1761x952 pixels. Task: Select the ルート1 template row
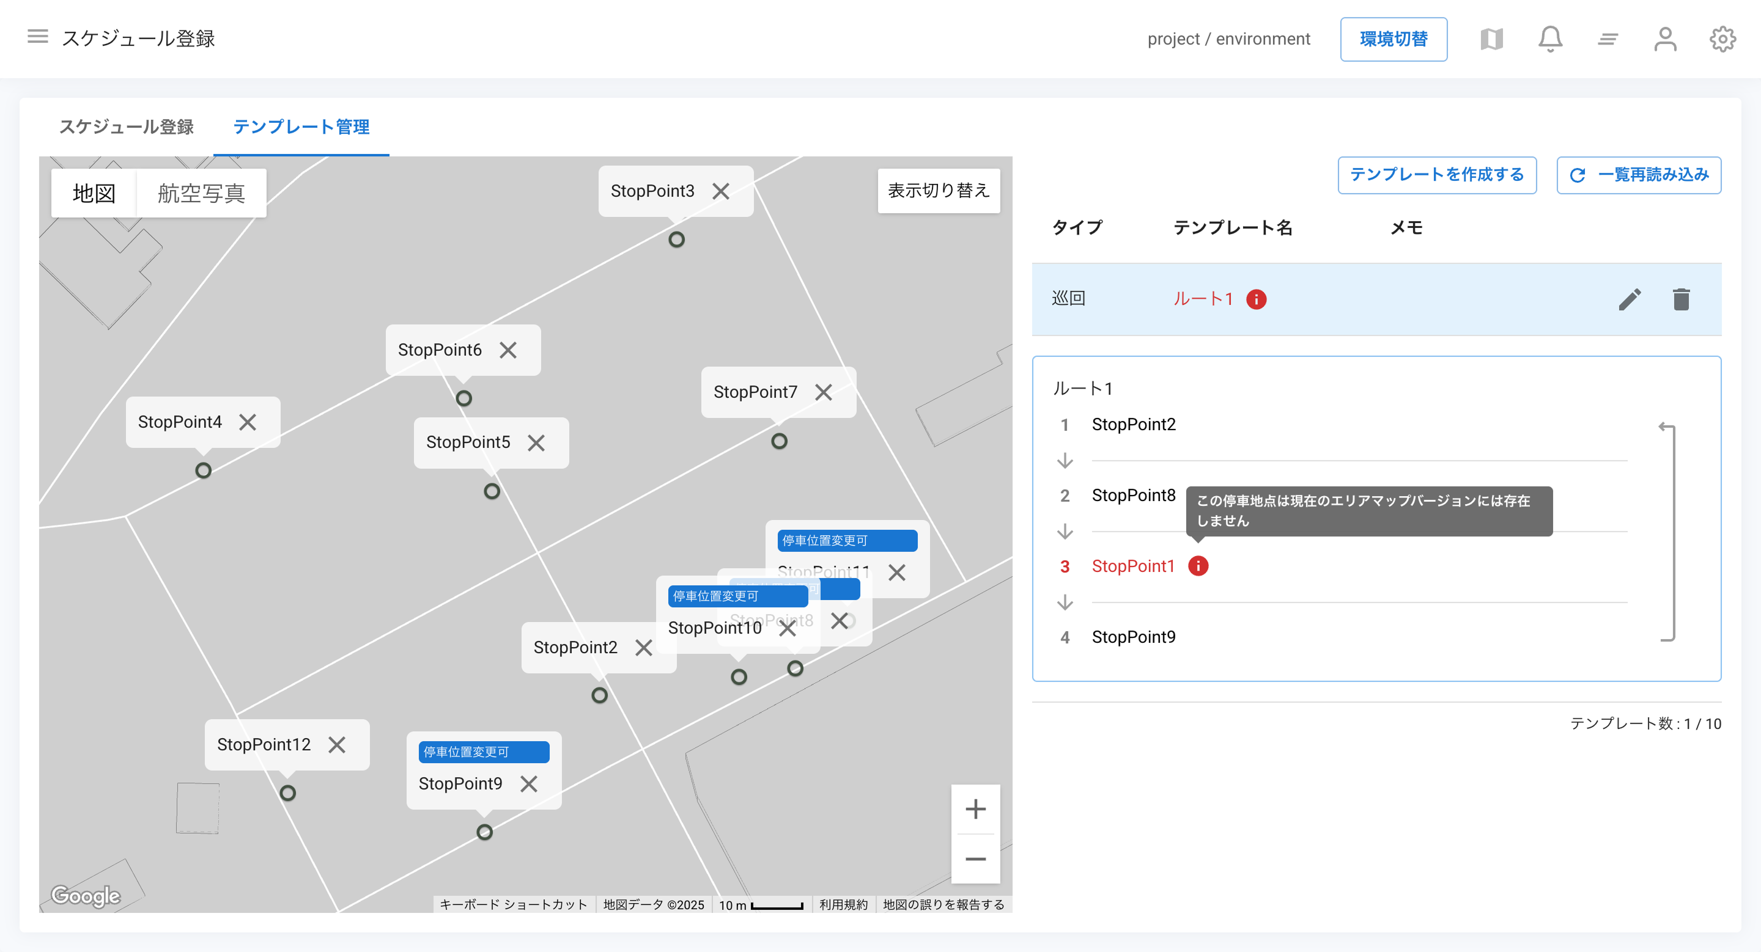1376,299
